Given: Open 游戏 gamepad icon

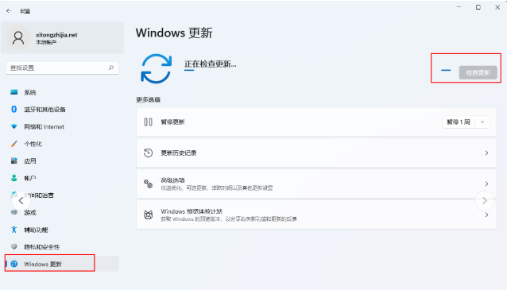Looking at the screenshot, I should click(x=14, y=212).
